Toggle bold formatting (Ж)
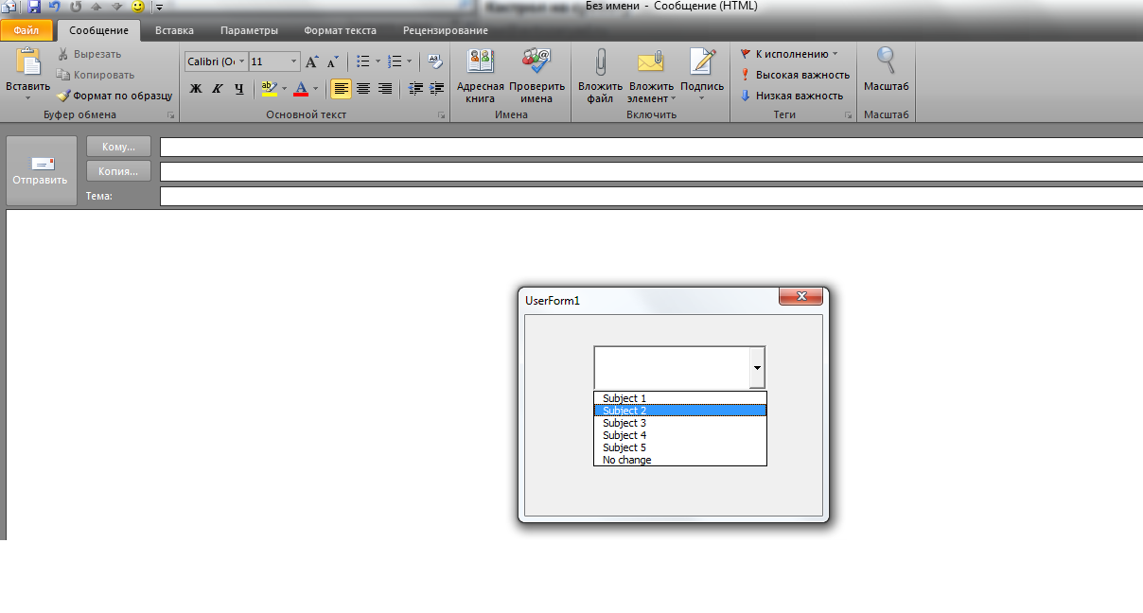This screenshot has height=613, width=1143. pyautogui.click(x=196, y=89)
